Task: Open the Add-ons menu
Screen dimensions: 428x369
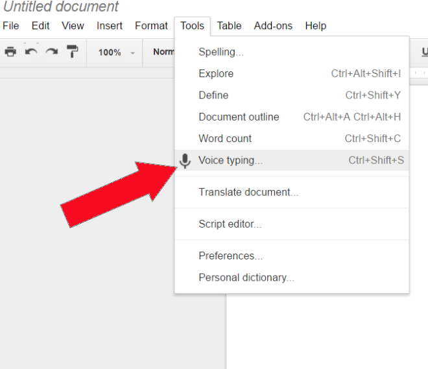Action: (273, 26)
